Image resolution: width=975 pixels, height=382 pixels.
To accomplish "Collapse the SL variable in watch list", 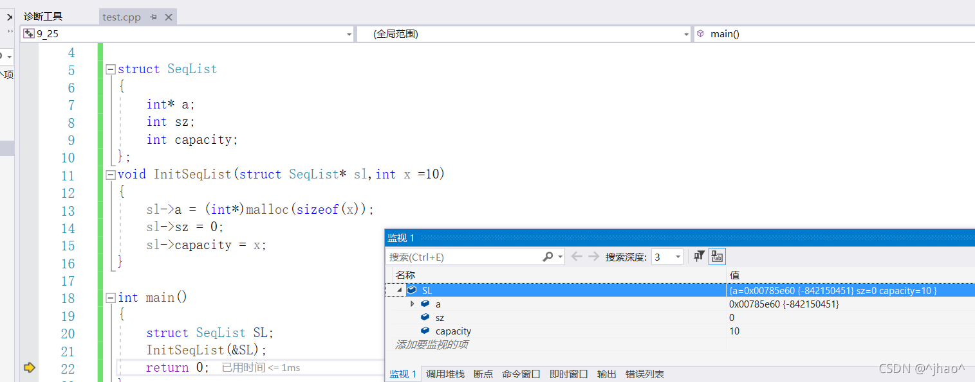I will (400, 290).
